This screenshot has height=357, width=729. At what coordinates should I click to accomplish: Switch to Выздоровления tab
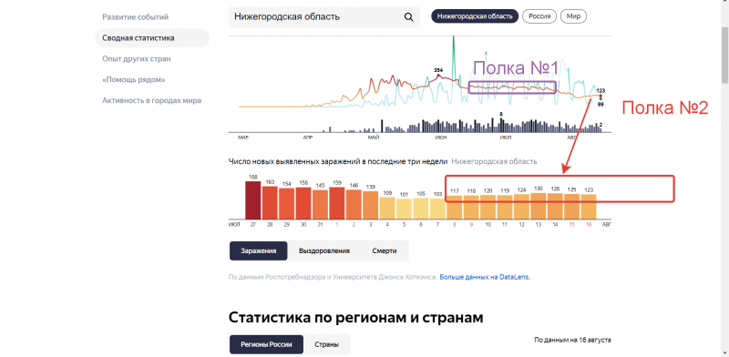pos(324,251)
